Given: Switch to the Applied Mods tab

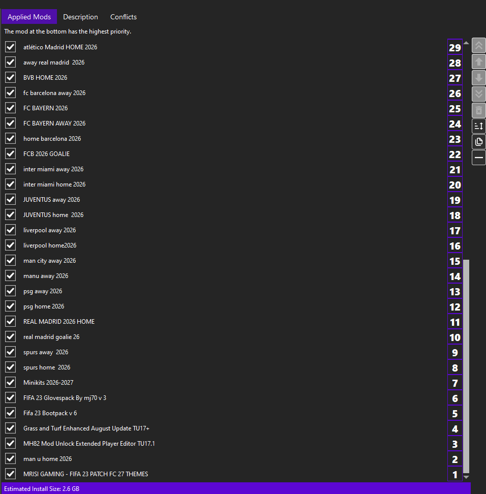Looking at the screenshot, I should click(x=29, y=17).
